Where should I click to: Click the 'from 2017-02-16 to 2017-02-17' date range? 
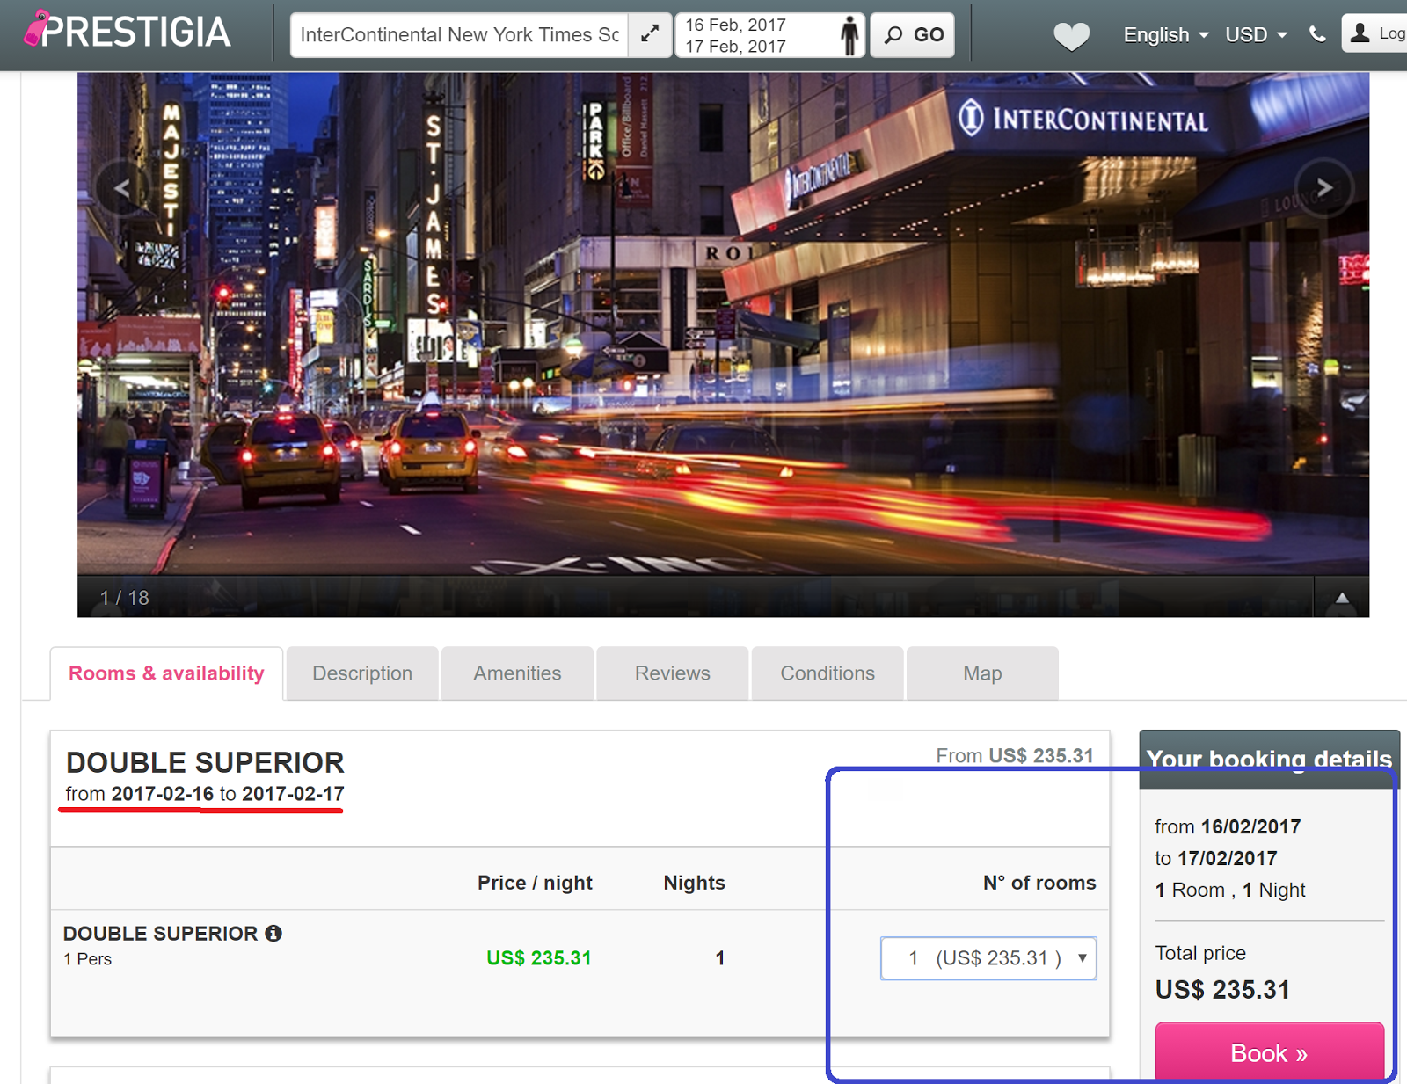pos(205,794)
